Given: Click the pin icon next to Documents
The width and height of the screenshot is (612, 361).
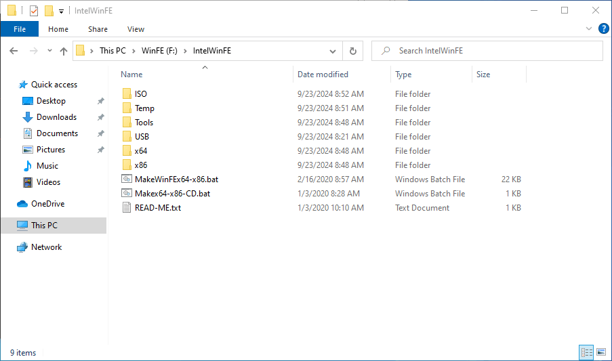Looking at the screenshot, I should click(101, 133).
